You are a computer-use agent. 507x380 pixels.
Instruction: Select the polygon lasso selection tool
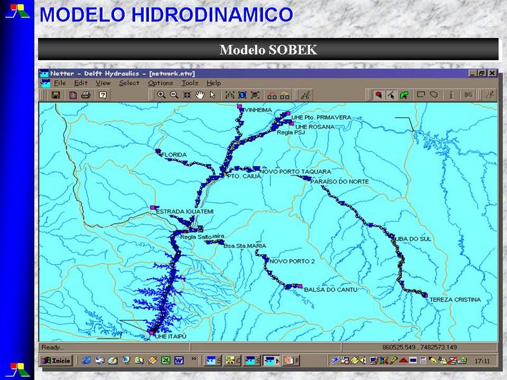pos(433,94)
